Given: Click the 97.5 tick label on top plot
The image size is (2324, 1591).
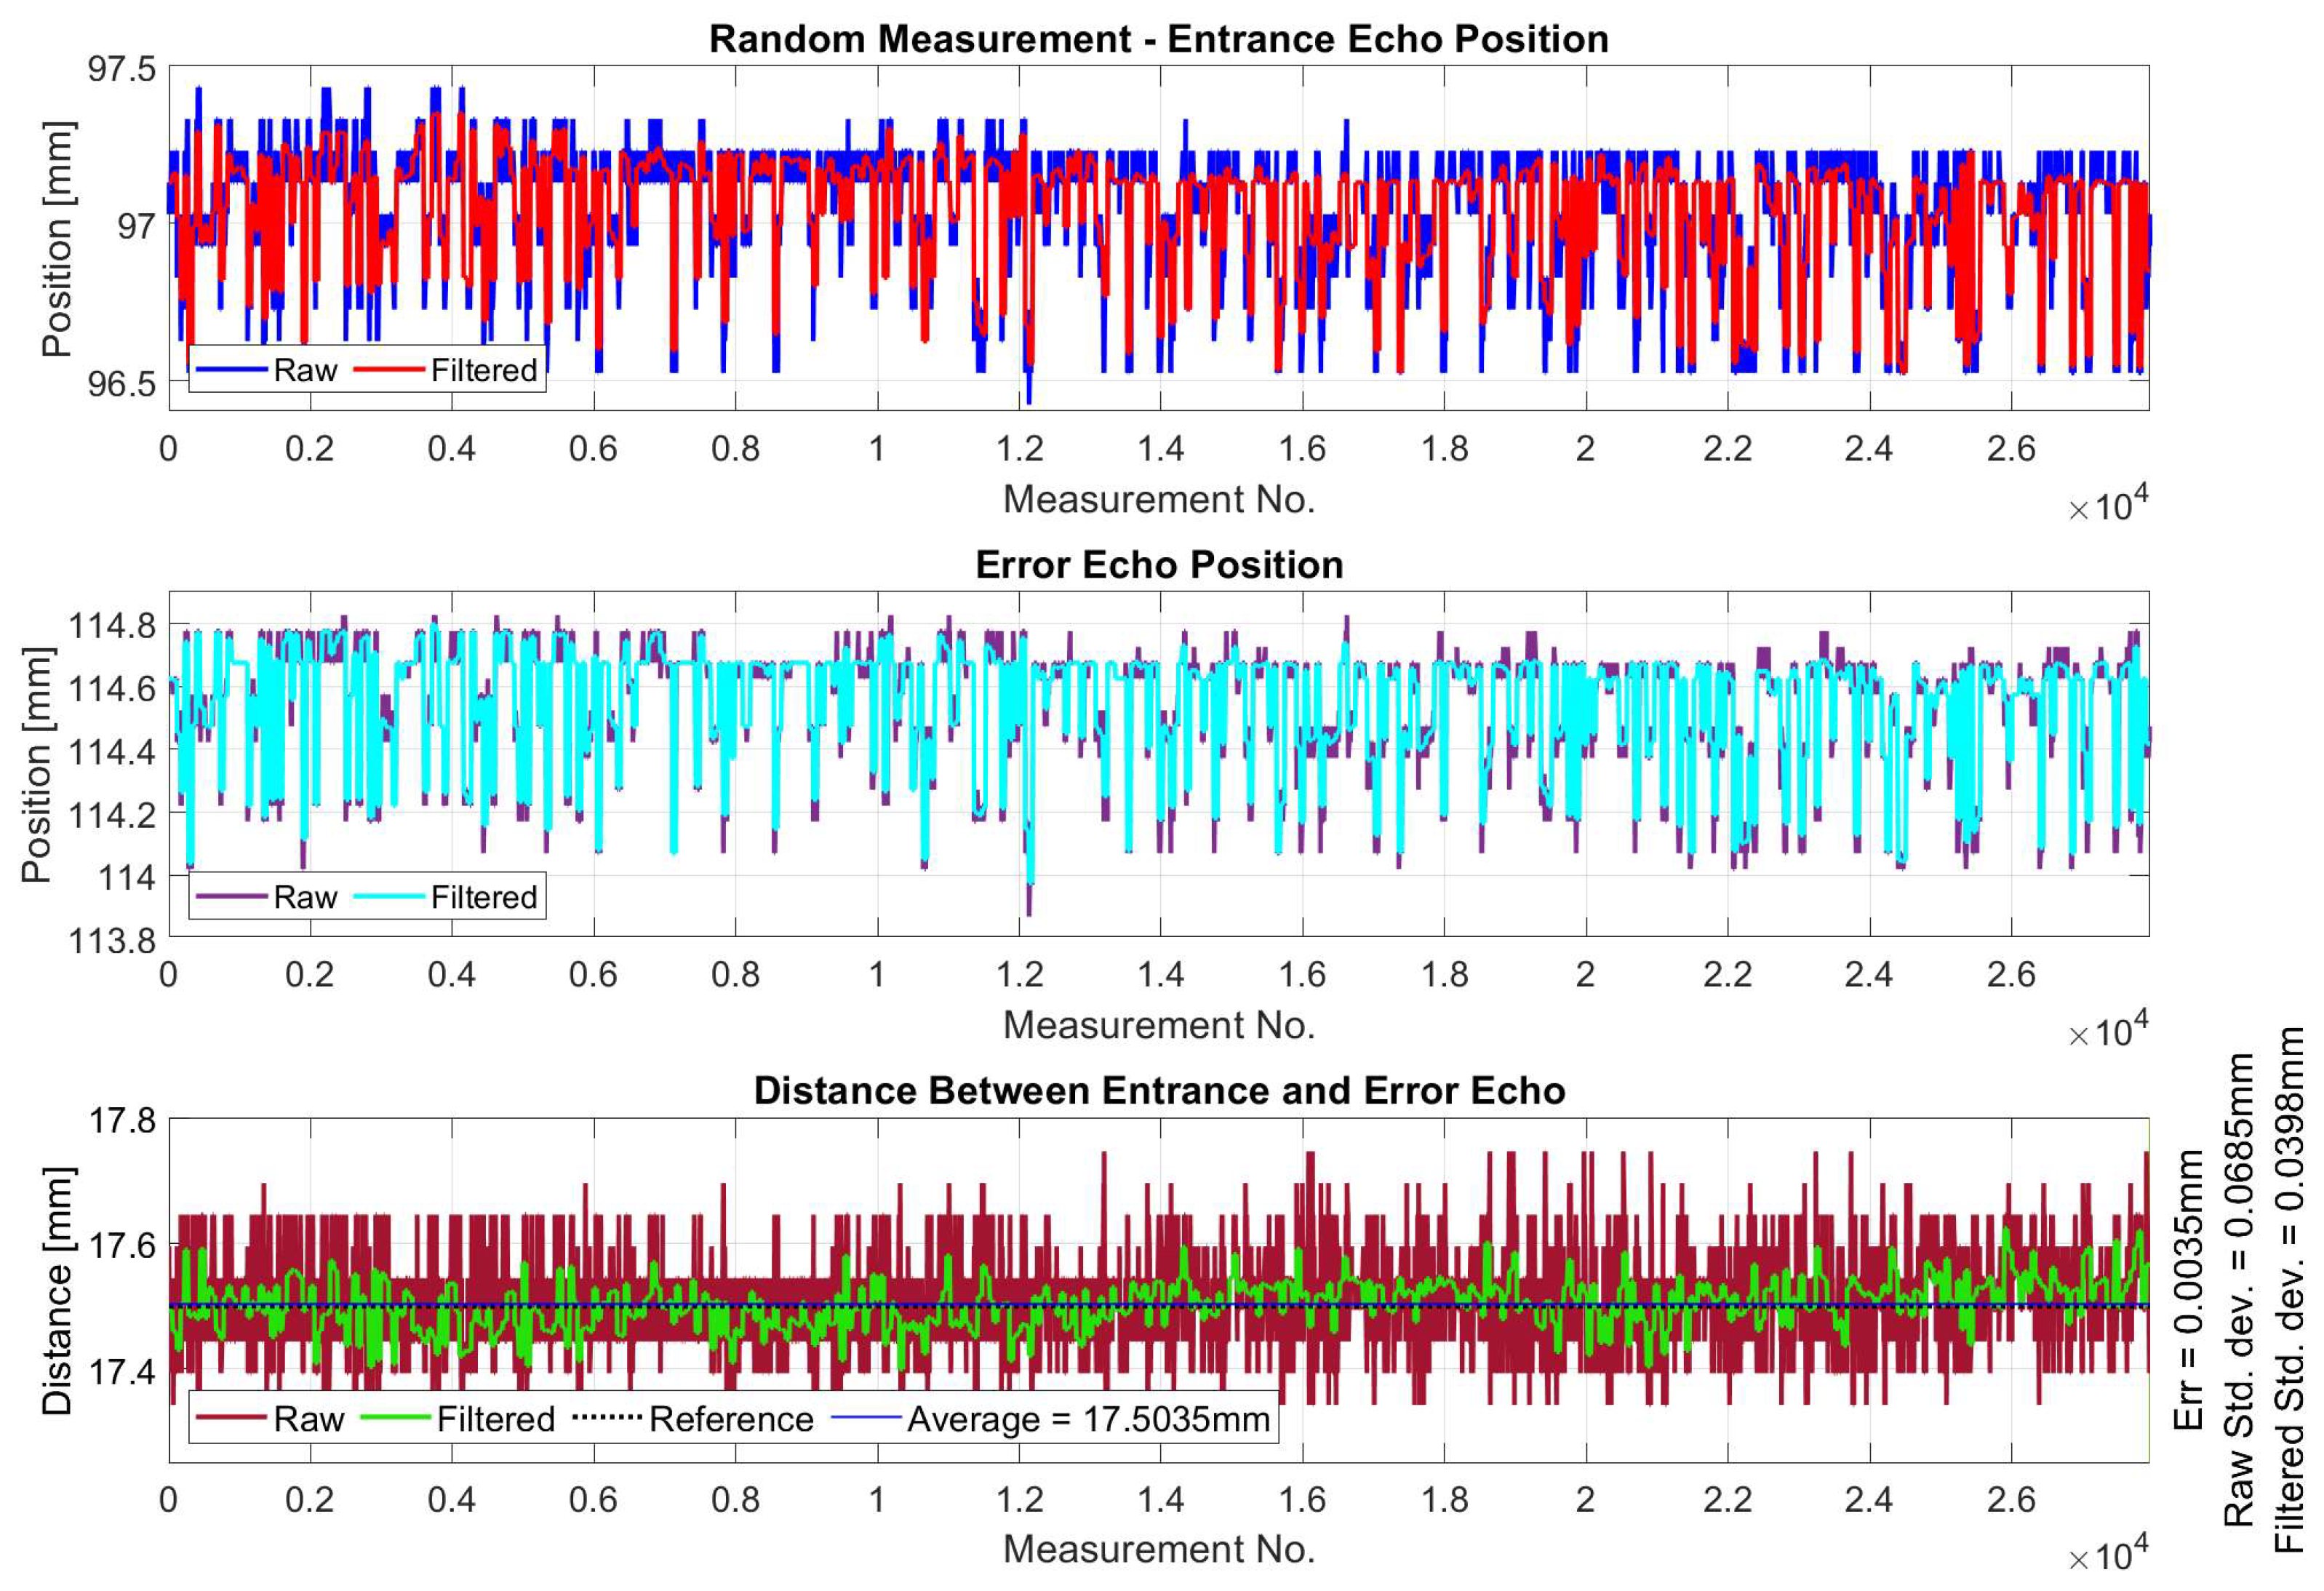Looking at the screenshot, I should pyautogui.click(x=122, y=69).
